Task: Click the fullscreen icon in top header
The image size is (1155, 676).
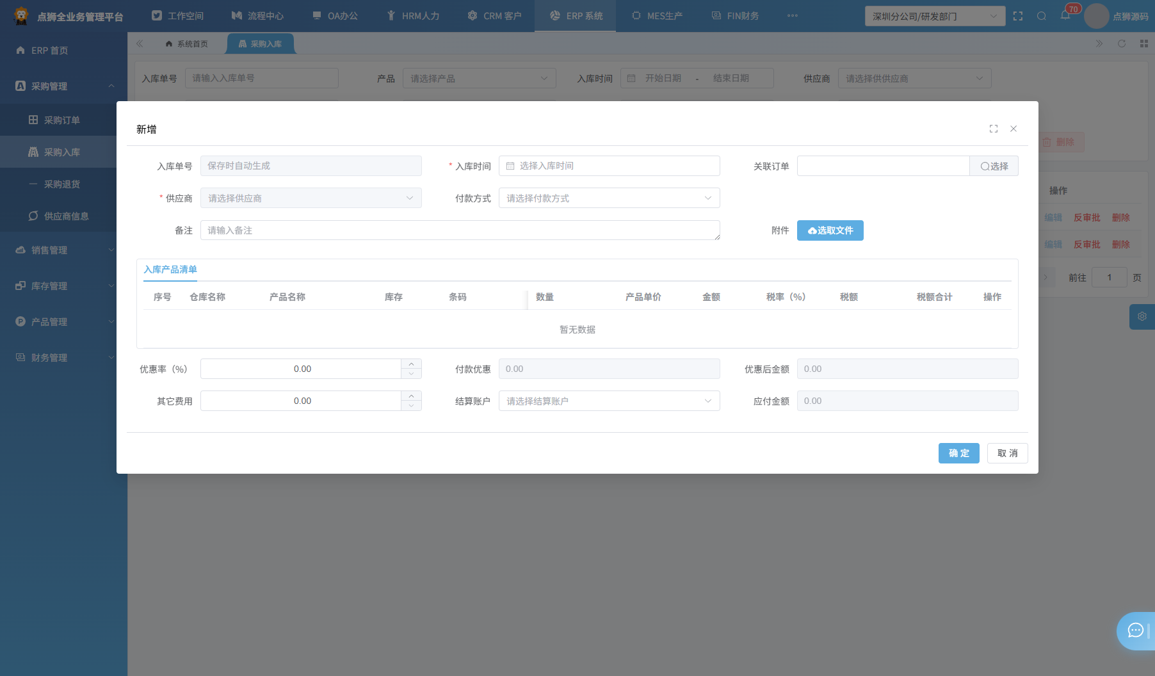Action: pyautogui.click(x=1018, y=16)
